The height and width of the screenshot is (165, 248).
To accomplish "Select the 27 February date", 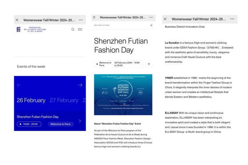I will [64, 100].
